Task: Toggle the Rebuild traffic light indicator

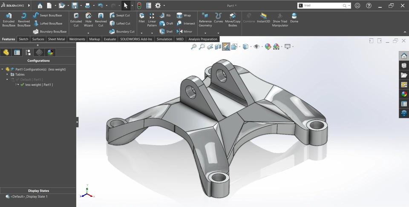Action: (x=139, y=6)
